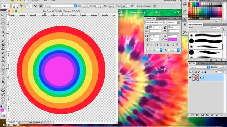Screen dimensions: 227x127
Task: Select the Eyedropper tool
Action: pos(3,36)
